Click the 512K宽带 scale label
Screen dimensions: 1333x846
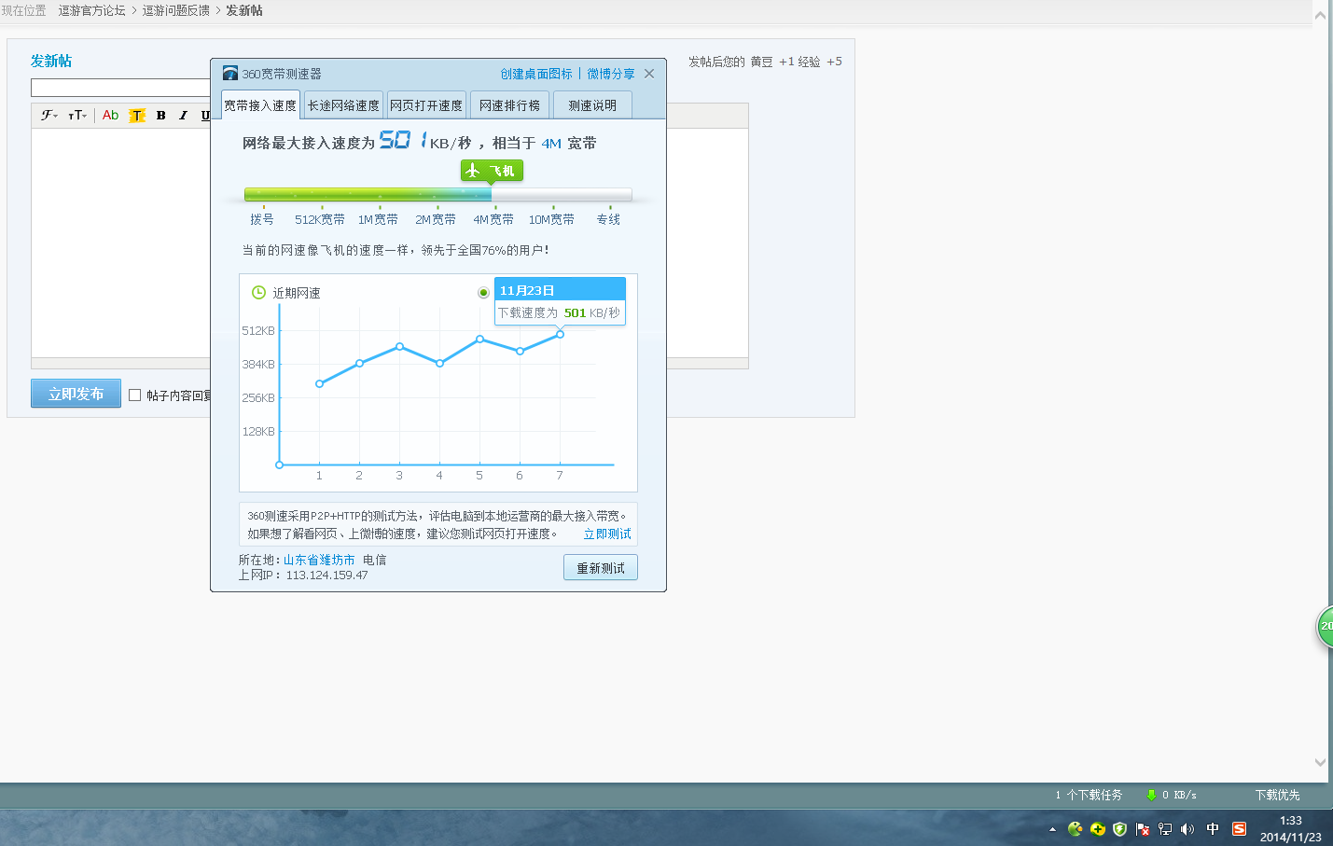pos(320,219)
